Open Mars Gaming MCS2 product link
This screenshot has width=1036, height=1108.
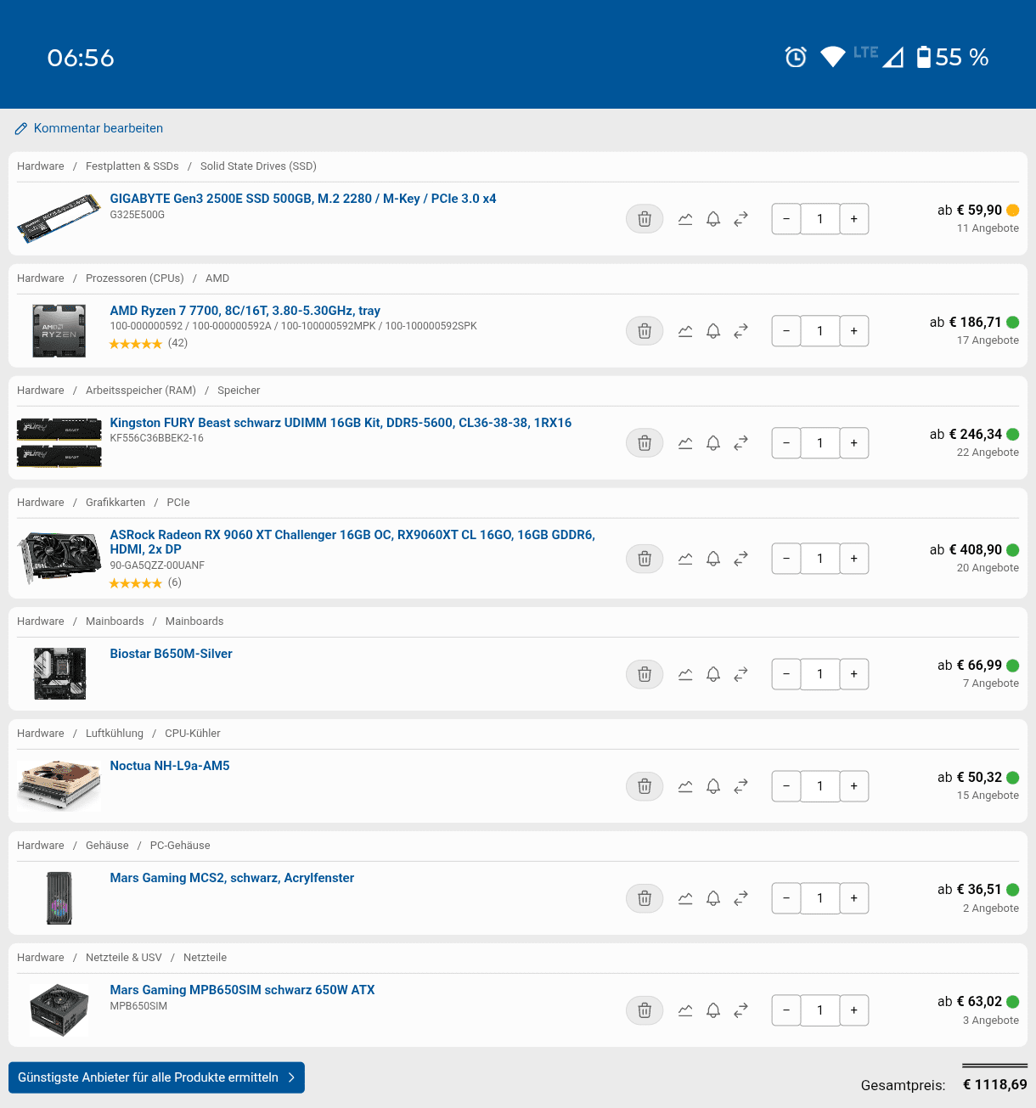pyautogui.click(x=232, y=878)
